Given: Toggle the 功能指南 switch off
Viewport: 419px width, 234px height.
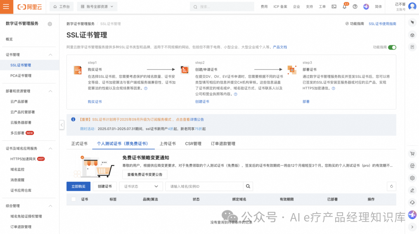Looking at the screenshot, I should pyautogui.click(x=392, y=48).
